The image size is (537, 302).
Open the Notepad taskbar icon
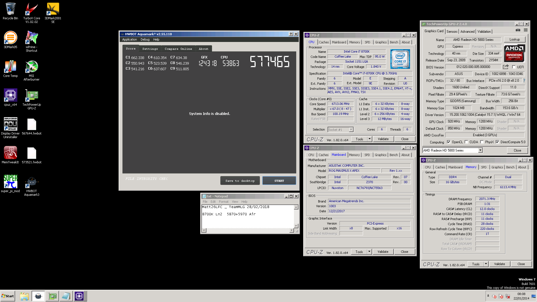click(x=66, y=296)
